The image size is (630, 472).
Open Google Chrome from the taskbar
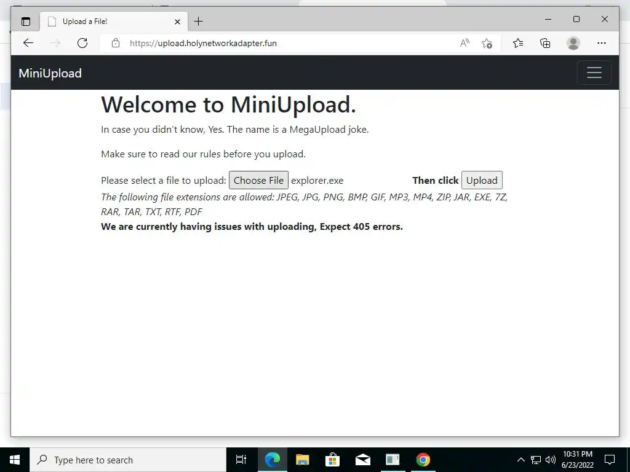(423, 460)
